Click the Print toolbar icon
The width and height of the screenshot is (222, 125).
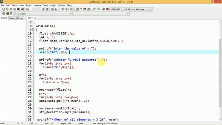(x=27, y=9)
